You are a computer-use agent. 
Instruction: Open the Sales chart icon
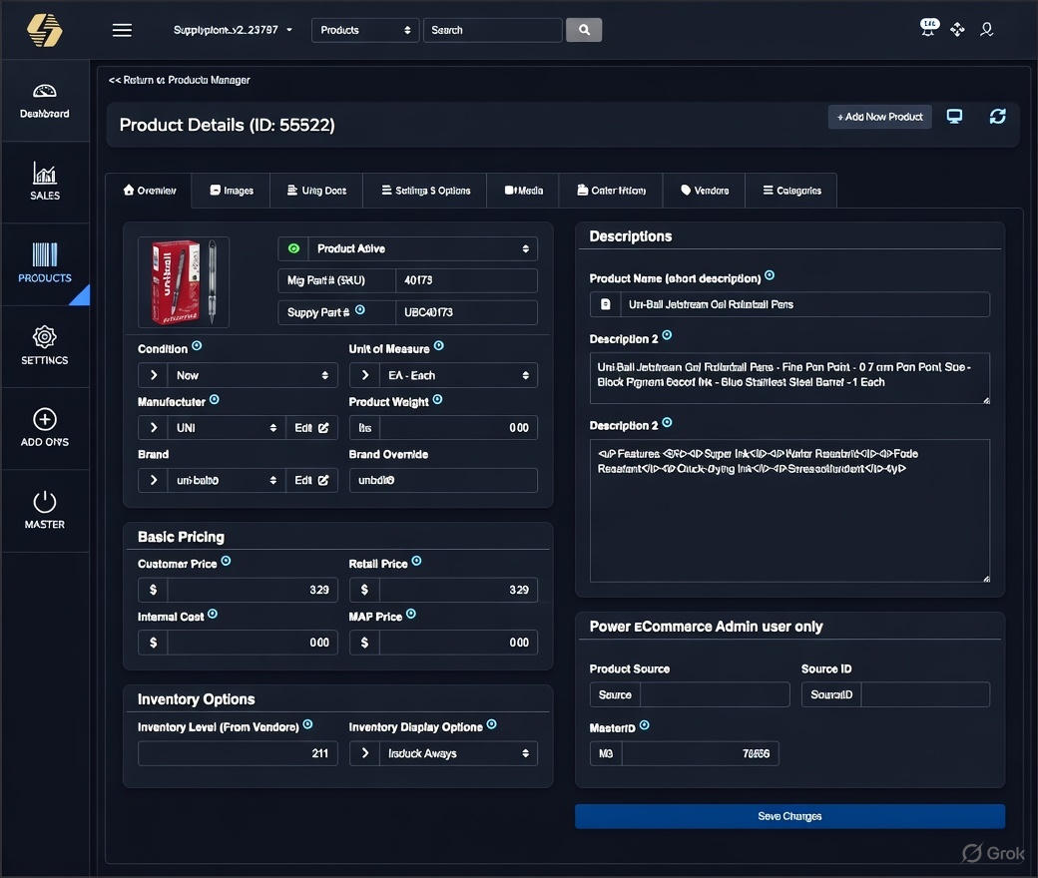click(45, 173)
